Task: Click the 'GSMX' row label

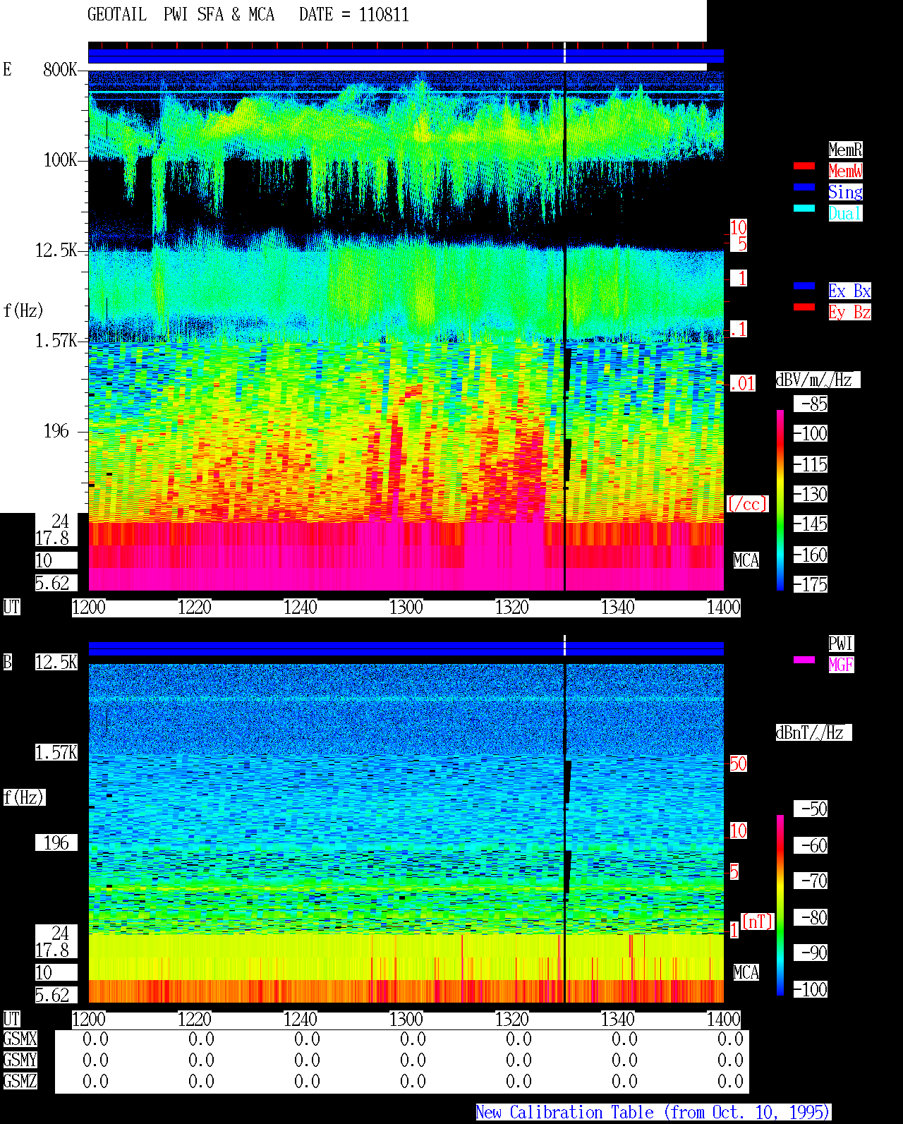Action: pyautogui.click(x=20, y=1039)
